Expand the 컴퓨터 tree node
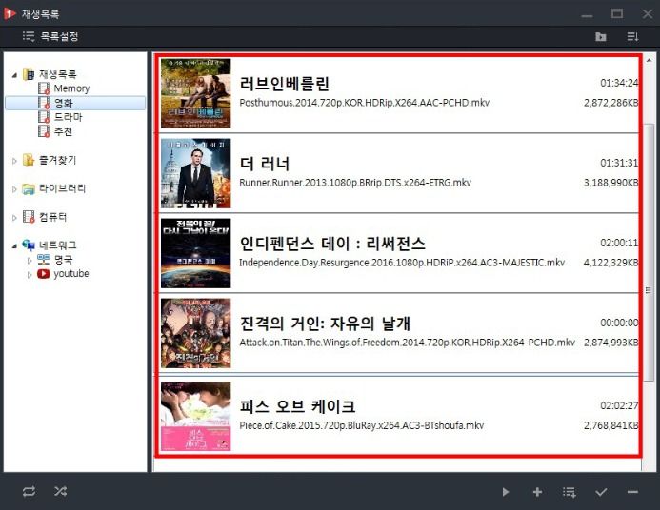 coord(14,217)
